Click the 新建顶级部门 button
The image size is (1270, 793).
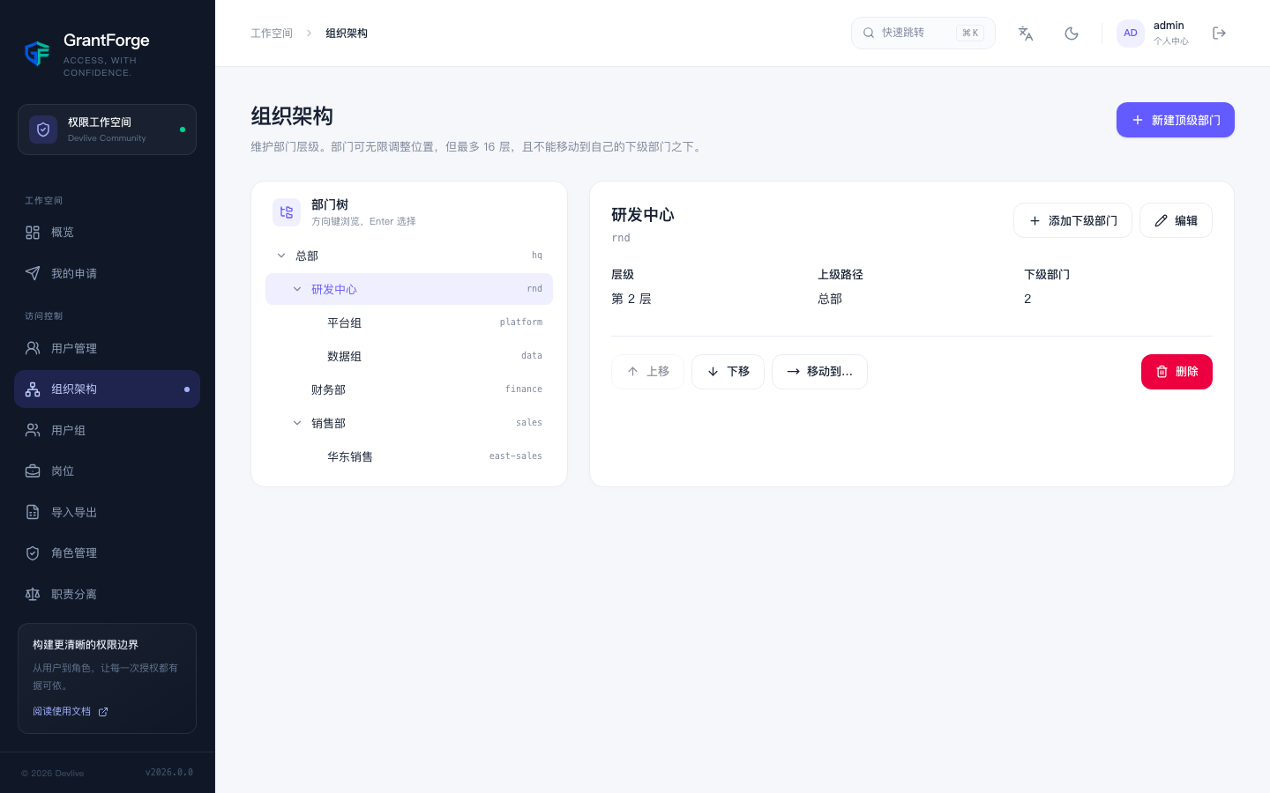coord(1176,120)
